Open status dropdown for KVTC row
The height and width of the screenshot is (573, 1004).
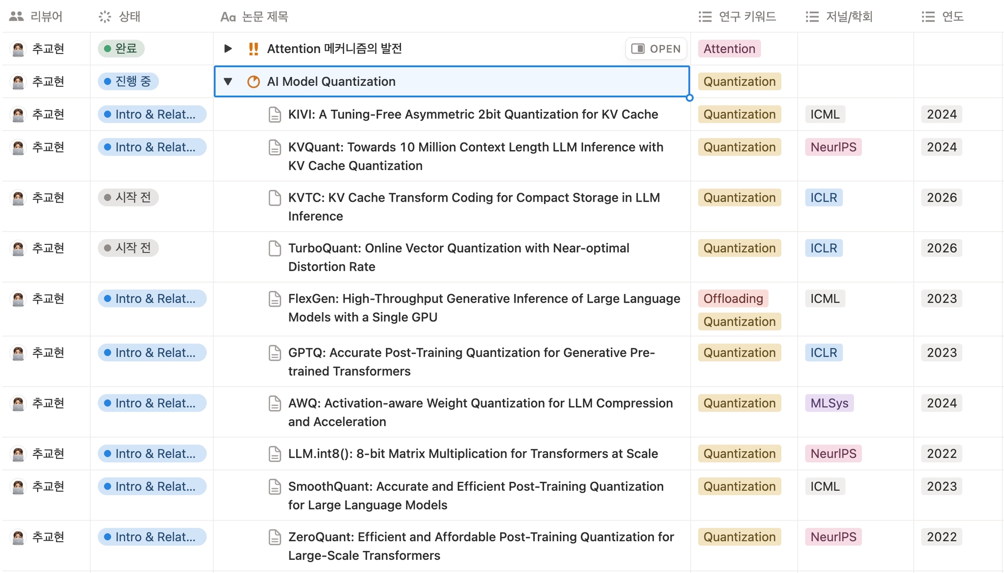point(128,198)
